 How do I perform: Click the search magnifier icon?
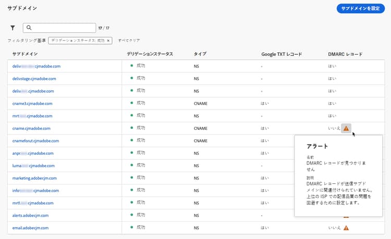click(29, 28)
